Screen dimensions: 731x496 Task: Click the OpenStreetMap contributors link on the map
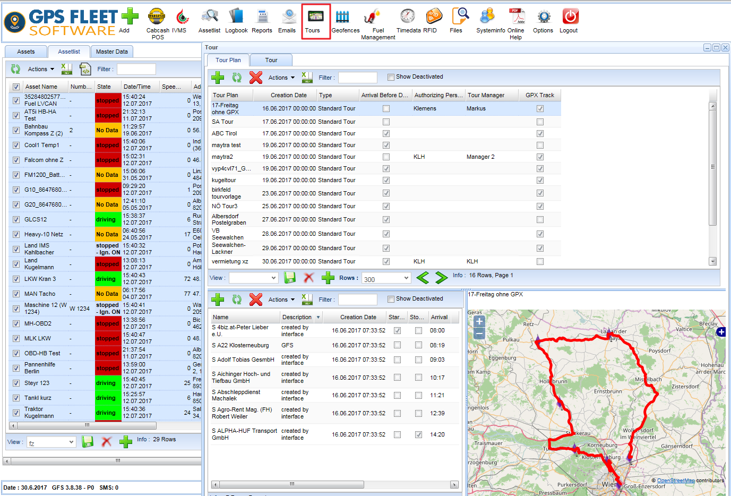[675, 480]
